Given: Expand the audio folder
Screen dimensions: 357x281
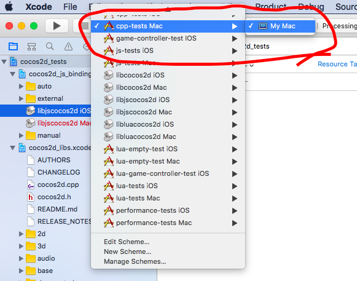Looking at the screenshot, I should click(21, 258).
